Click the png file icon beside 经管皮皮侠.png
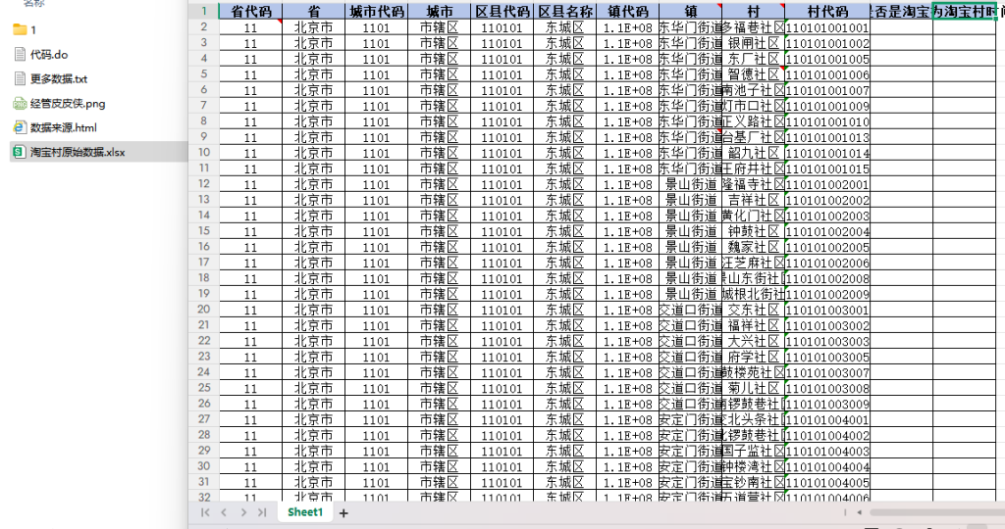 20,104
